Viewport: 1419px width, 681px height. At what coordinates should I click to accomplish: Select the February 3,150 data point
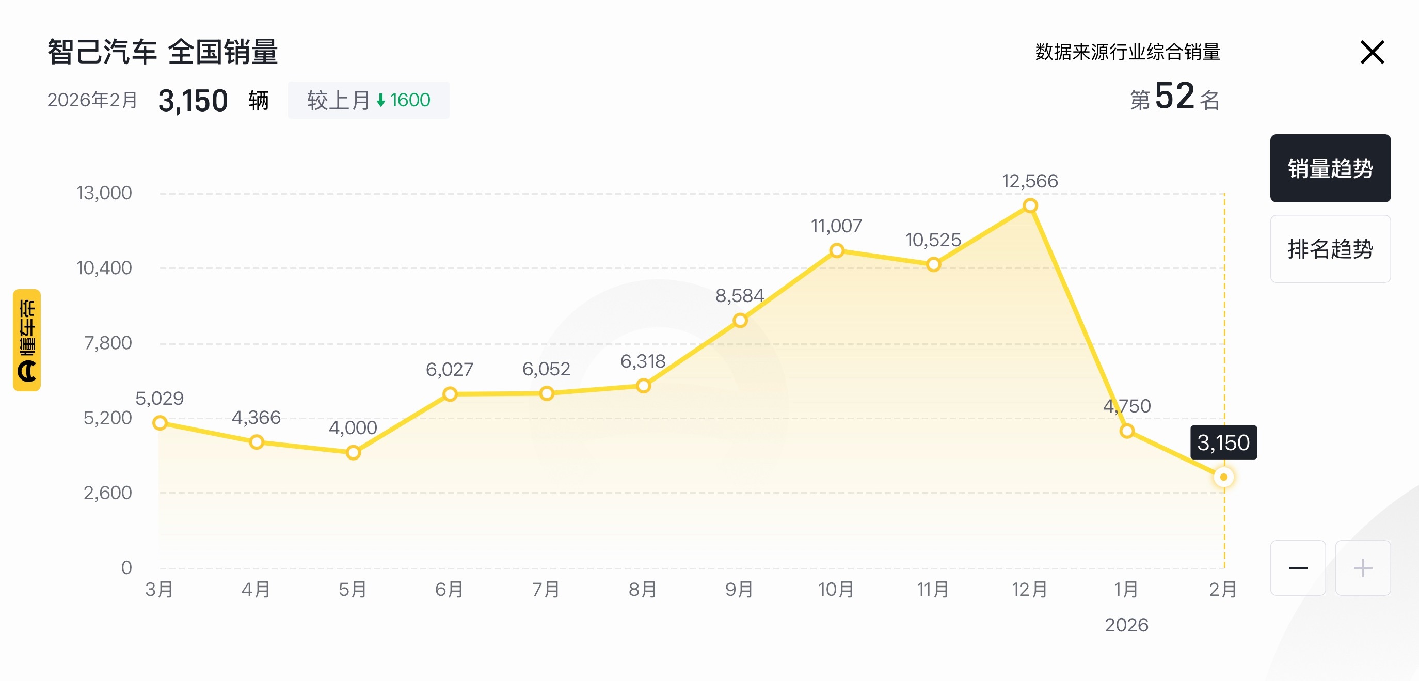1223,477
